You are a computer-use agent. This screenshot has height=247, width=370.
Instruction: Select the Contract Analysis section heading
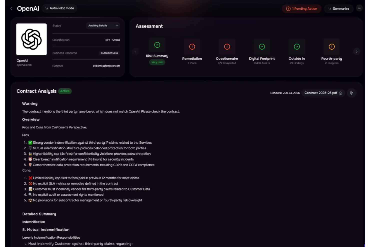click(36, 91)
